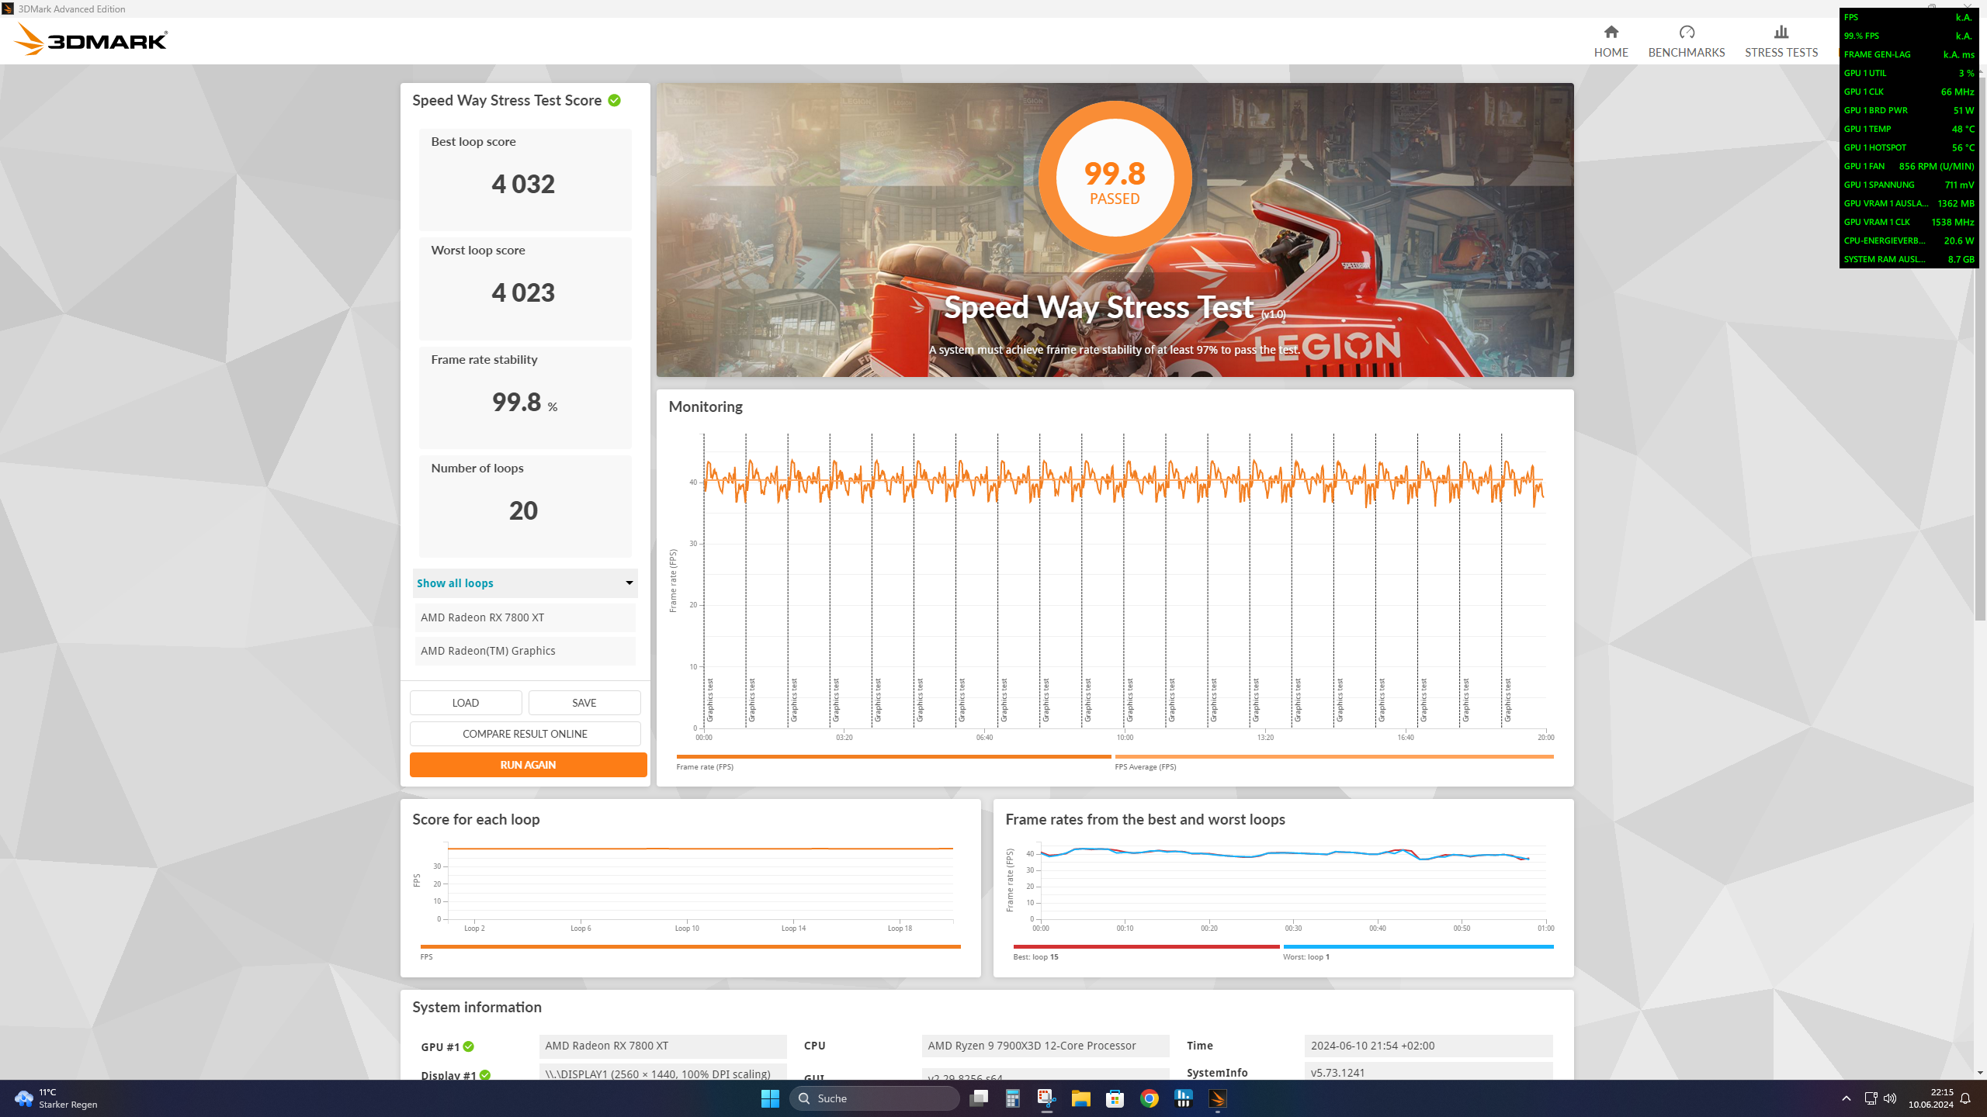The width and height of the screenshot is (1987, 1117).
Task: Click the SystemInfo version v5.73.1241
Action: pyautogui.click(x=1428, y=1073)
